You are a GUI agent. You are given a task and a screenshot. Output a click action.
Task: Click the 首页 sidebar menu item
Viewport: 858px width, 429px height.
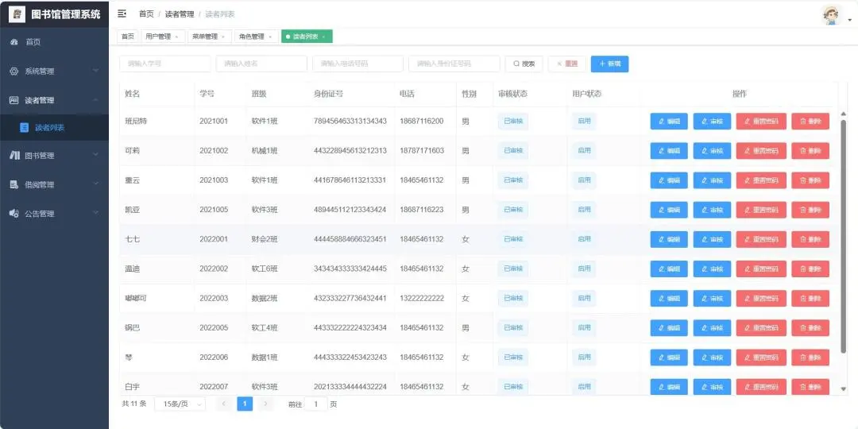tap(54, 42)
